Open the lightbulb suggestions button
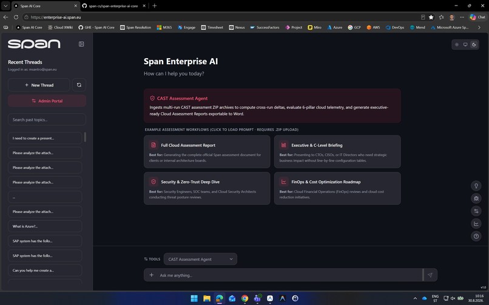The width and height of the screenshot is (489, 305). pyautogui.click(x=476, y=186)
